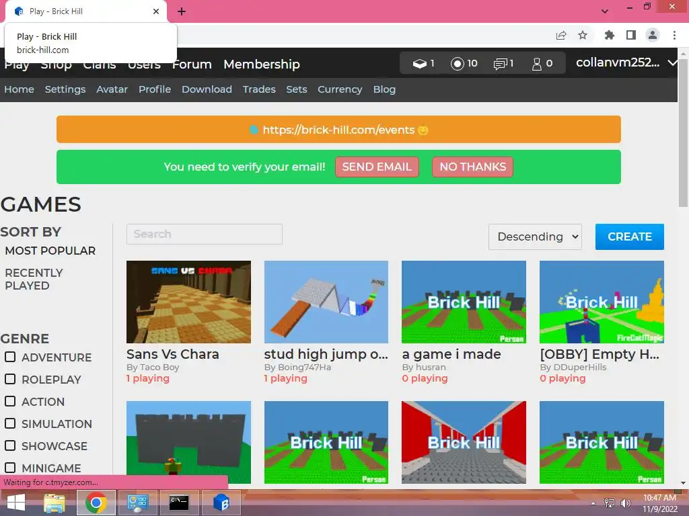Open the Brick Hill app taskbar icon

[x=221, y=503]
